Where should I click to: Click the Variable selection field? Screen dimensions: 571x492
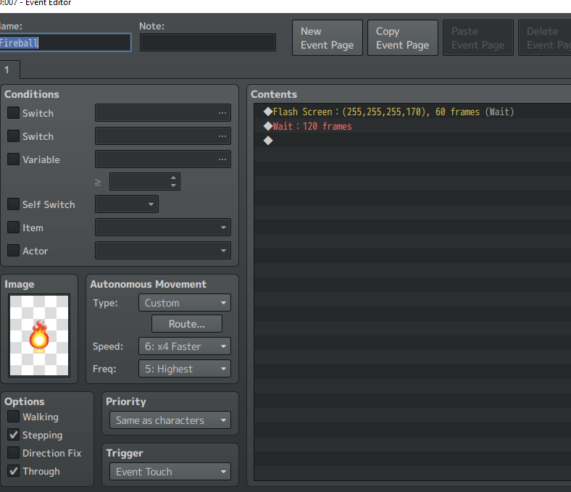pos(163,159)
